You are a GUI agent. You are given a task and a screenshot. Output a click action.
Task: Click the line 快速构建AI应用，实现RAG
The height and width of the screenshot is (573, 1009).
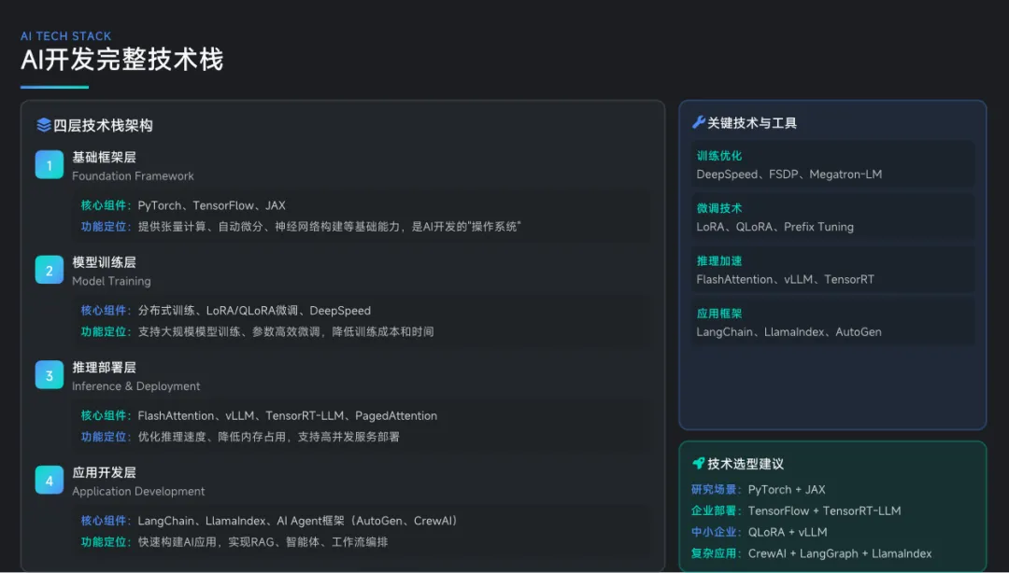(x=263, y=542)
